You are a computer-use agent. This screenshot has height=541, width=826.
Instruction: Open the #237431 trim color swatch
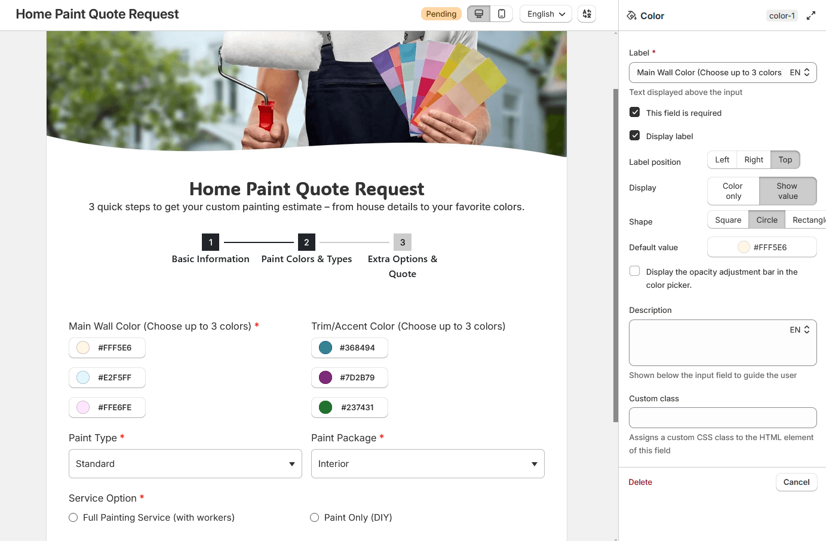tap(349, 407)
